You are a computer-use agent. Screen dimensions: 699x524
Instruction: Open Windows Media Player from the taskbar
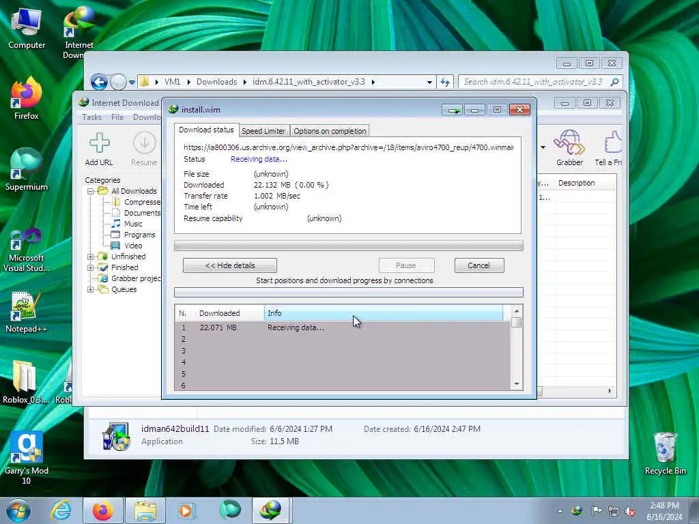[186, 510]
